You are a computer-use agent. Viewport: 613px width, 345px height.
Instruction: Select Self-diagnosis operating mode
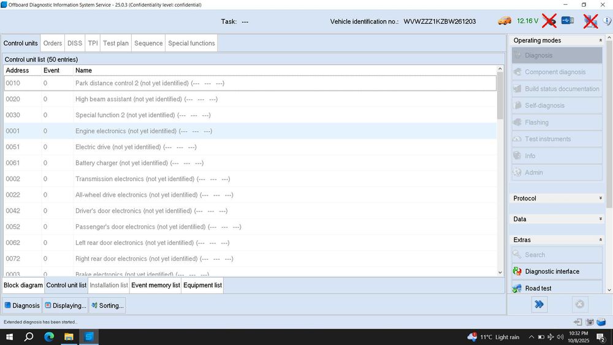point(557,105)
